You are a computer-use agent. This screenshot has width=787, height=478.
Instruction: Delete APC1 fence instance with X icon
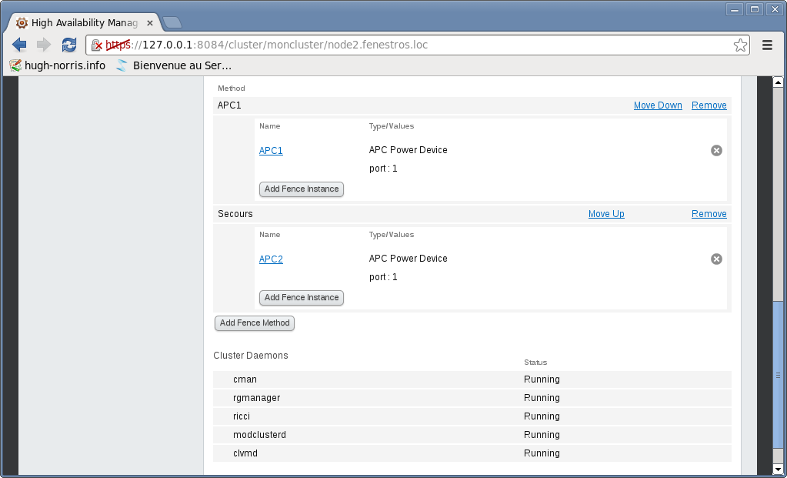[716, 151]
